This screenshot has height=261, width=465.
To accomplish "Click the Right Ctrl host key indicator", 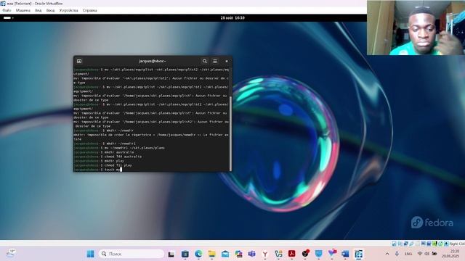I will point(456,244).
